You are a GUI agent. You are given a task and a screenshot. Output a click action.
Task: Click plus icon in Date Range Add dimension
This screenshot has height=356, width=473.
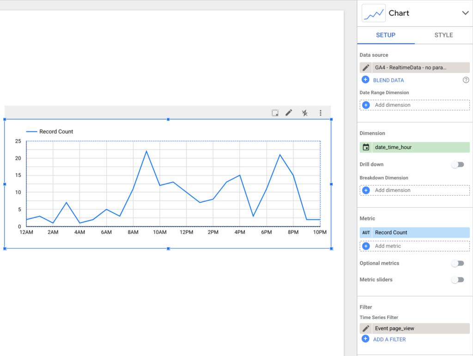click(366, 105)
